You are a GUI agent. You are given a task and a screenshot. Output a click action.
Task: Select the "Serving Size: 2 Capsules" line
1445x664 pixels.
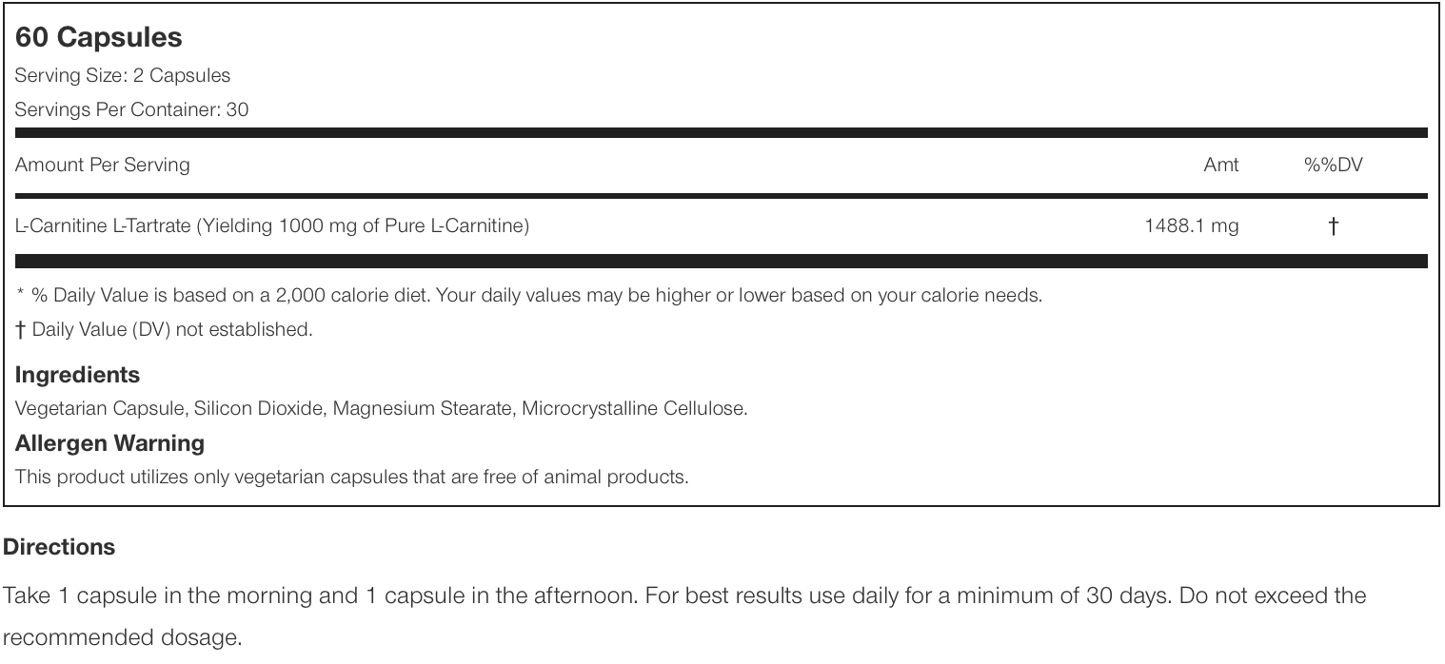coord(123,75)
